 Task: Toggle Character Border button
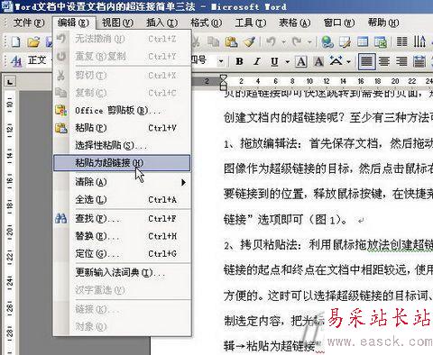pyautogui.click(x=301, y=61)
